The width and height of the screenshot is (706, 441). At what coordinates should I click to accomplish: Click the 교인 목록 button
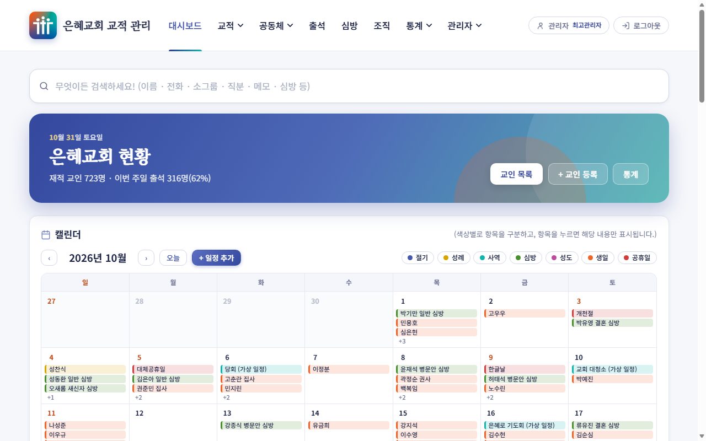coord(516,174)
